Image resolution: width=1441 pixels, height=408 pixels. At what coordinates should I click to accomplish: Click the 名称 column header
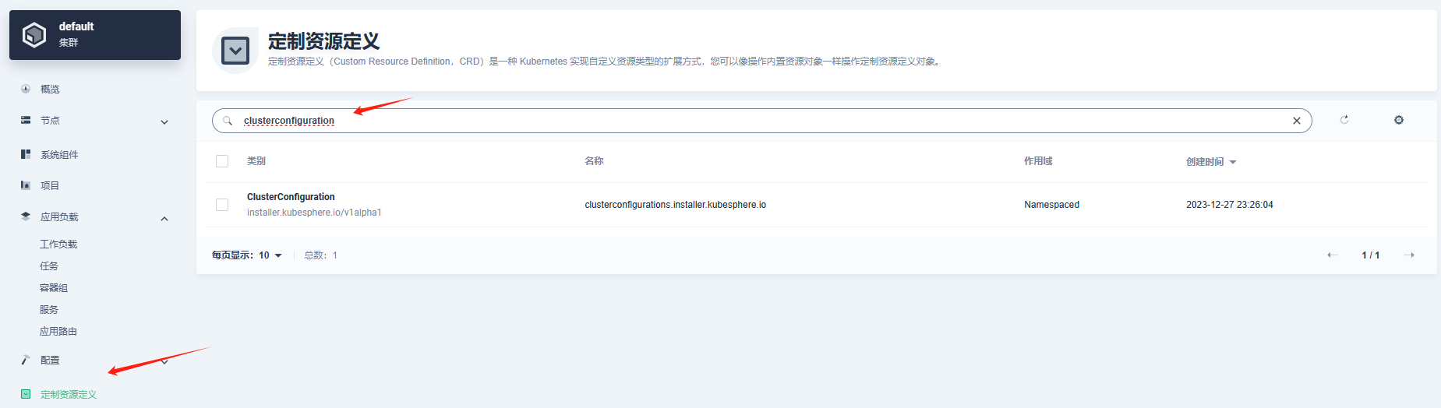coord(594,161)
